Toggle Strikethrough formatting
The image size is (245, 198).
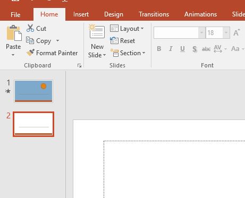point(206,49)
